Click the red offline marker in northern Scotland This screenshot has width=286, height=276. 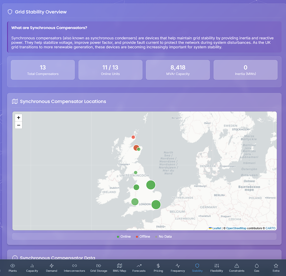(133, 137)
